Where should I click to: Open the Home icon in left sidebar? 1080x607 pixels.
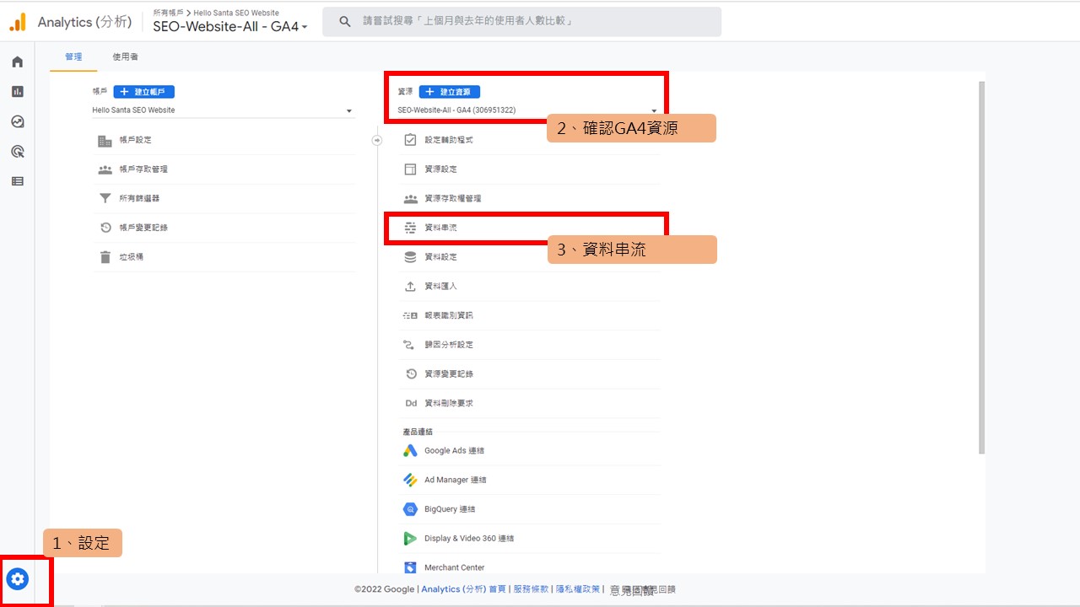click(17, 62)
